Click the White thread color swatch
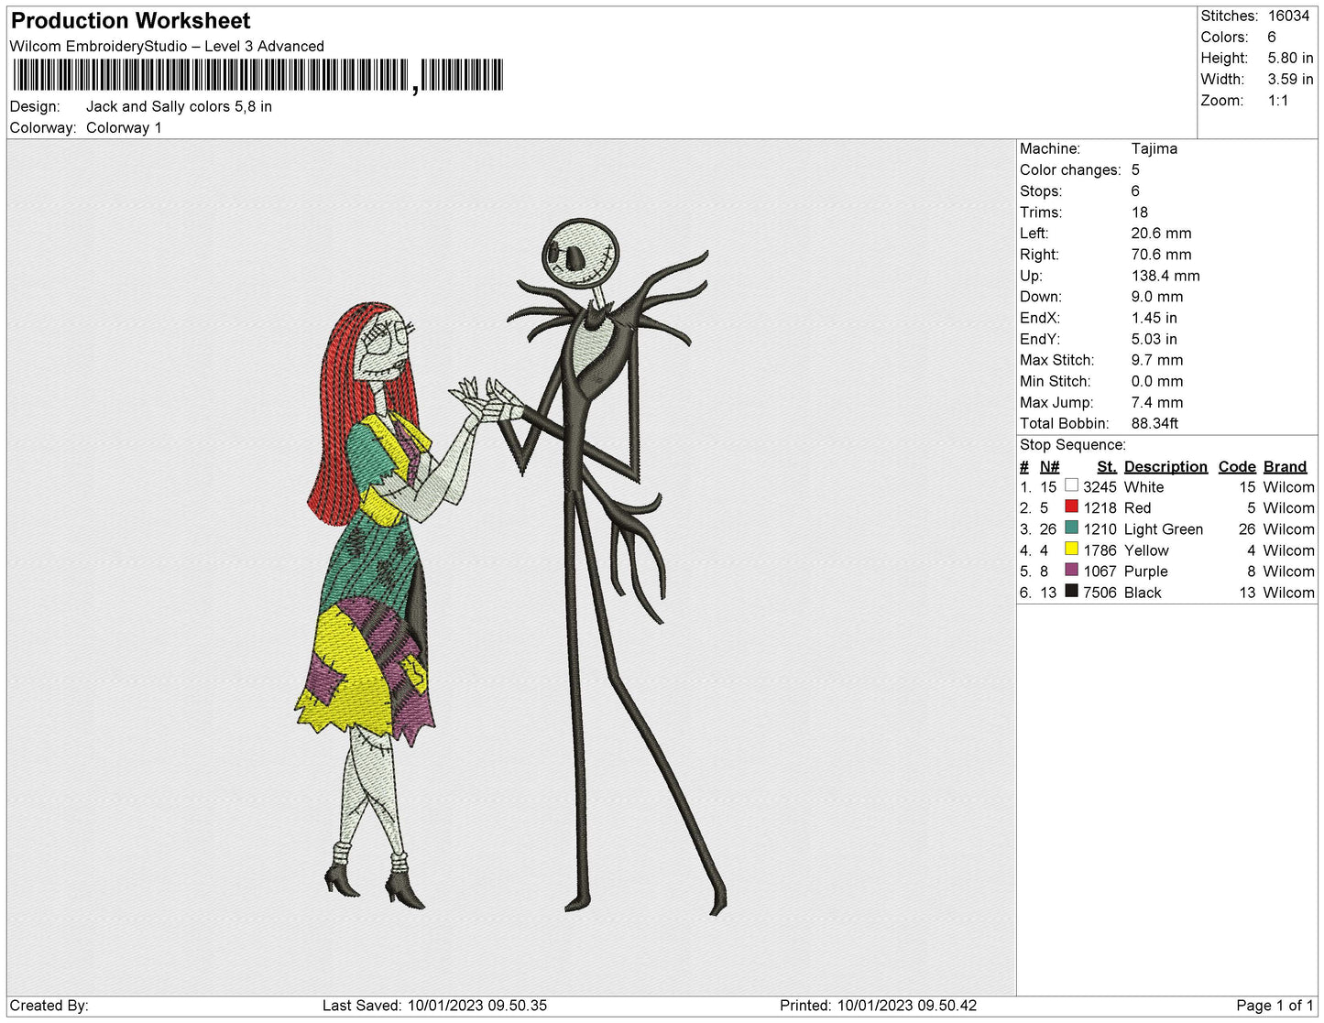 (1071, 485)
